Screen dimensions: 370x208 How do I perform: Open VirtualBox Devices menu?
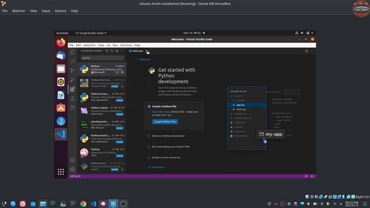point(60,11)
